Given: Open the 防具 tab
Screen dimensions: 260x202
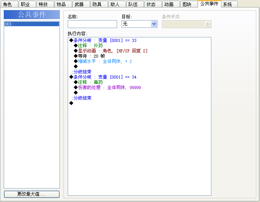Looking at the screenshot, I should click(x=99, y=4).
